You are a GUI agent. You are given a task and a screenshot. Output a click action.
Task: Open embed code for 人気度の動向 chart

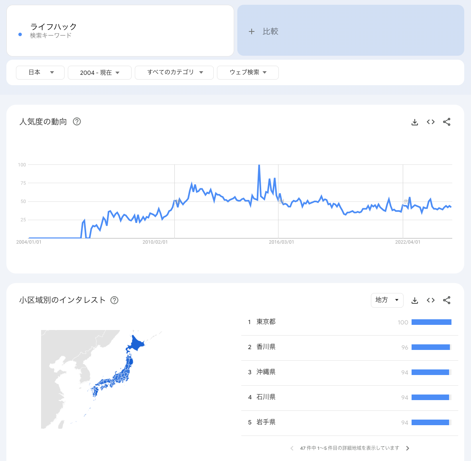430,122
